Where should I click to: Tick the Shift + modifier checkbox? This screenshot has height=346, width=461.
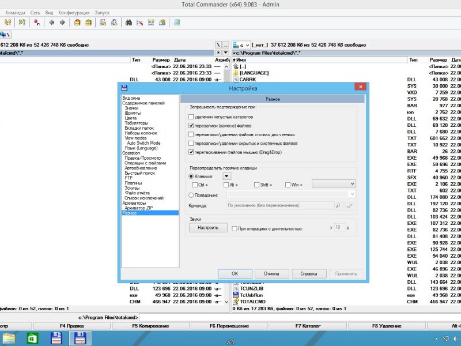click(x=256, y=185)
